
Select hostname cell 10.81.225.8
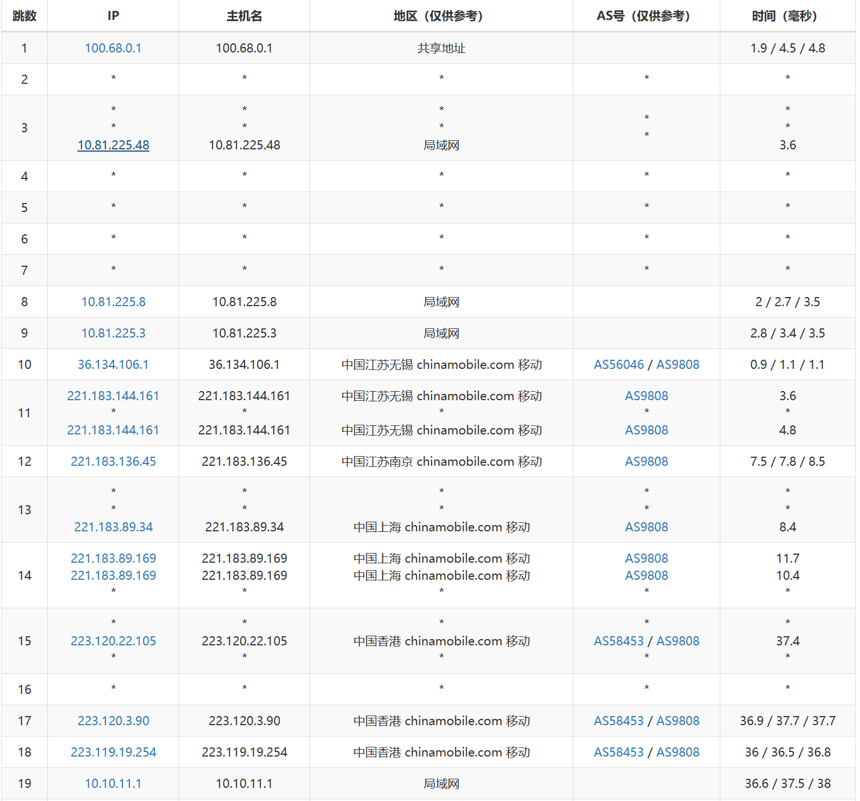pos(244,302)
